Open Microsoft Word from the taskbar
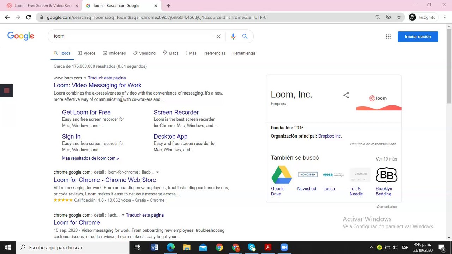452x254 pixels. pos(154,248)
